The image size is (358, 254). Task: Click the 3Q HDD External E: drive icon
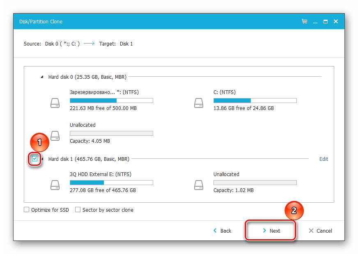pos(55,185)
